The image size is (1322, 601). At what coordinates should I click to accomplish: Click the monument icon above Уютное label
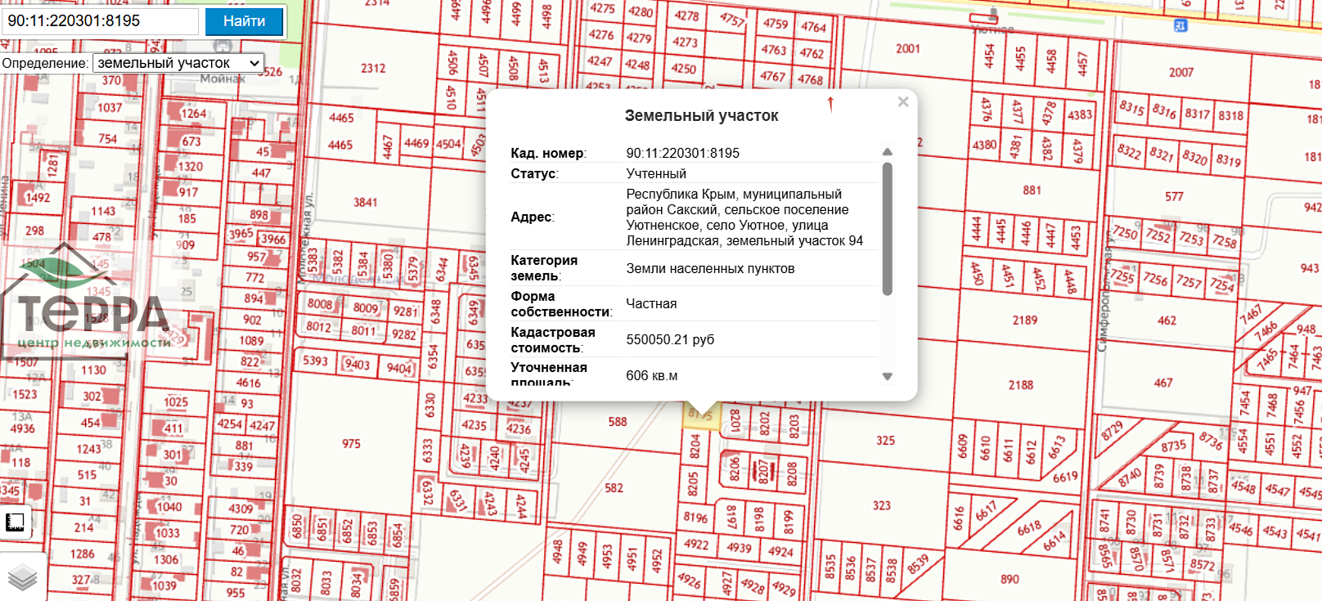coord(993,16)
